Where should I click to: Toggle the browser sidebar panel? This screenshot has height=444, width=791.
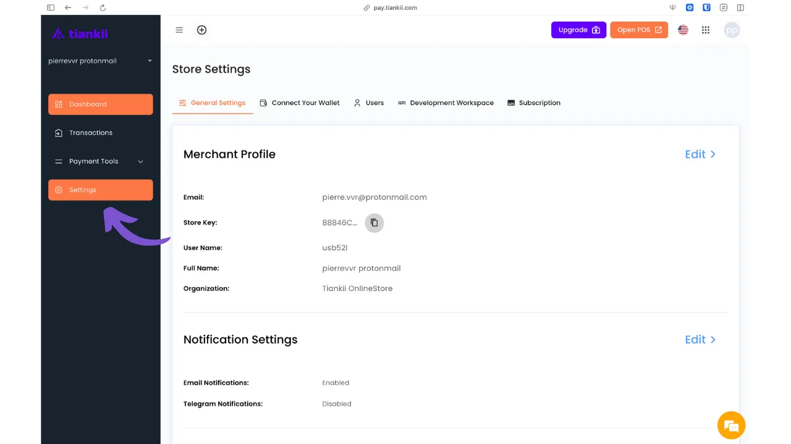pos(51,7)
